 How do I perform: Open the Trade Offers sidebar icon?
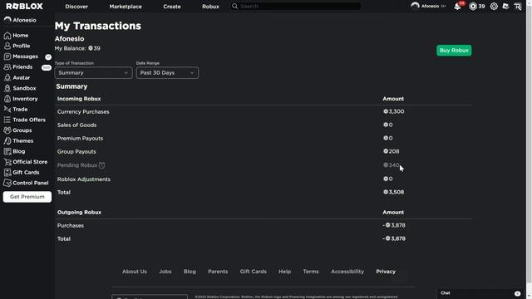[x=7, y=120]
